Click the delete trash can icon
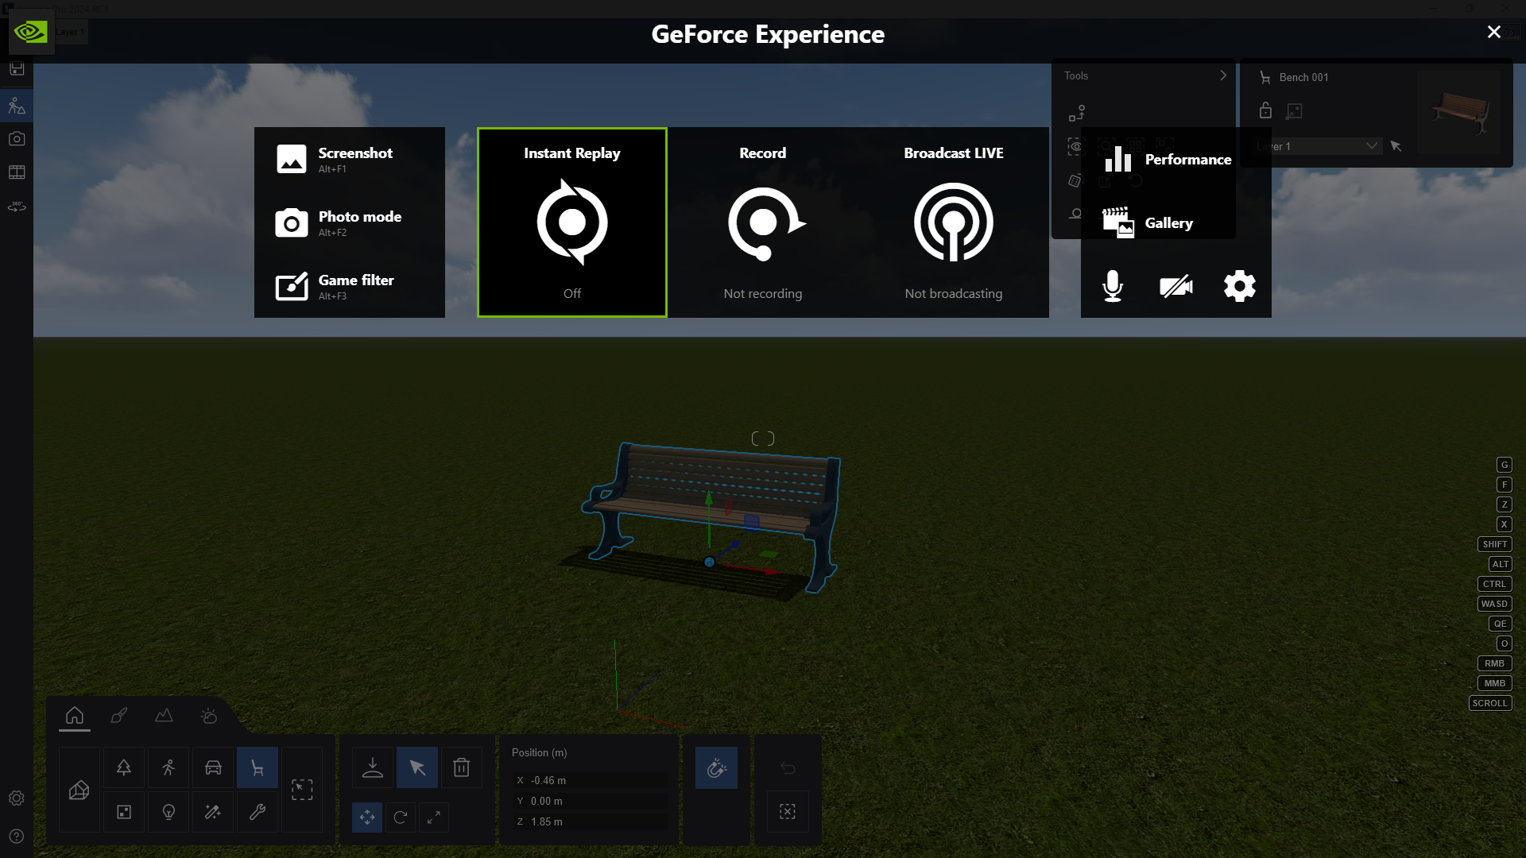This screenshot has height=858, width=1526. (461, 767)
